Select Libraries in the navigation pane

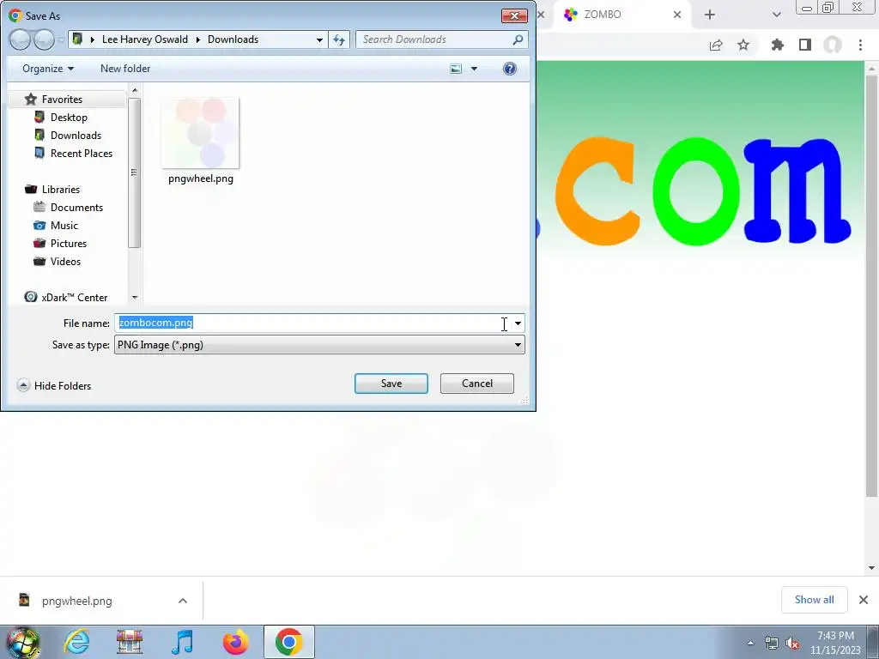[x=61, y=190]
